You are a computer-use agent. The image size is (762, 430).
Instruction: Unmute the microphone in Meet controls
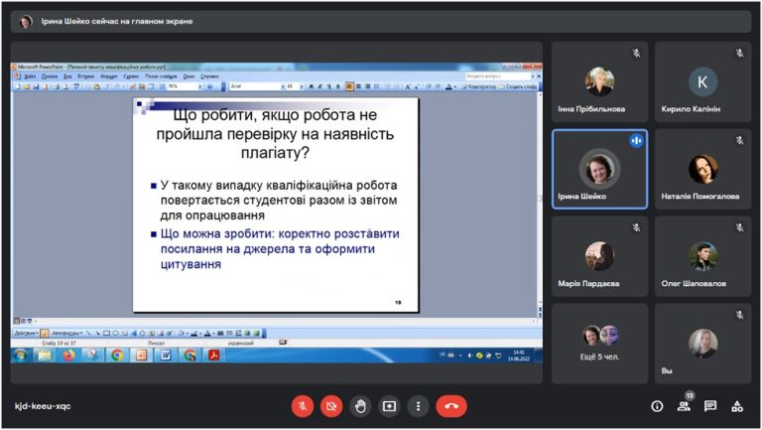click(x=303, y=406)
